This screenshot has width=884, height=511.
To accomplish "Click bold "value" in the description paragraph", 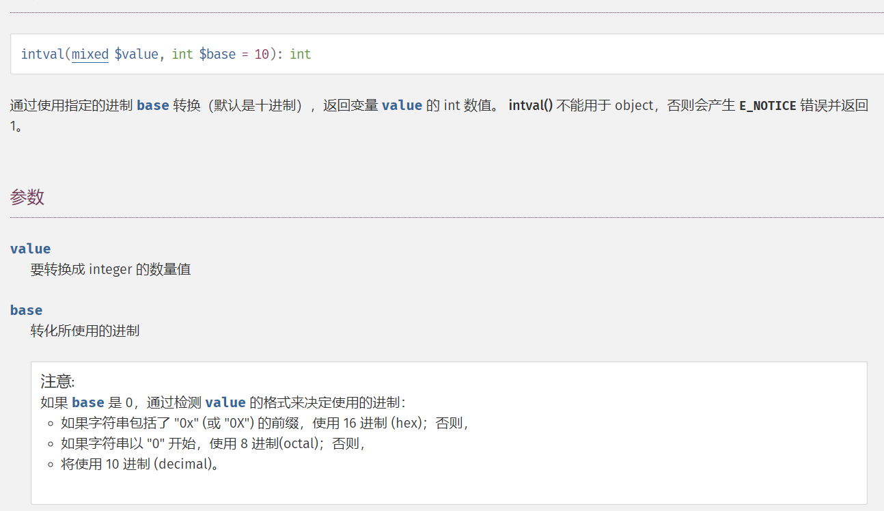I will tap(402, 105).
